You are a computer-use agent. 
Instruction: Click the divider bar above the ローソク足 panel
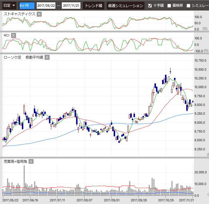(104, 53)
